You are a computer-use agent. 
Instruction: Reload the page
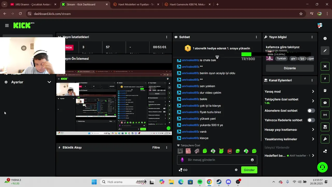20,14
